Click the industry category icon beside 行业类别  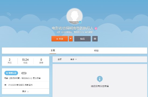(x=5, y=85)
